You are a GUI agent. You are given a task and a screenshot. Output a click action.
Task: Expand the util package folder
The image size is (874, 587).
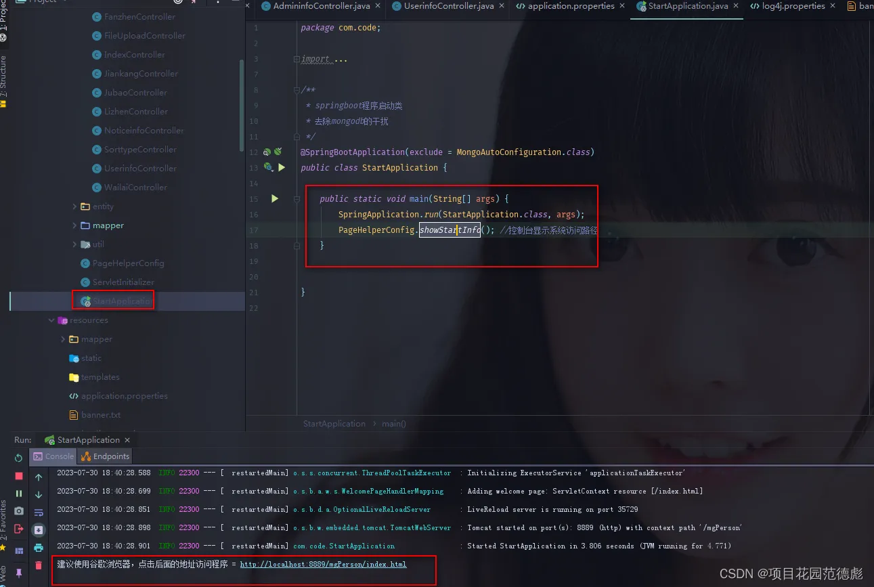point(75,244)
